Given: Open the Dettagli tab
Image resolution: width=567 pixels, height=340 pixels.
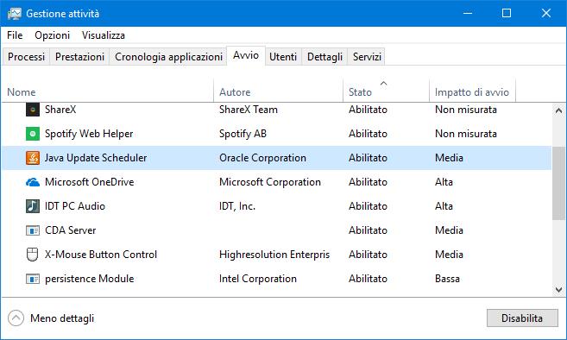Looking at the screenshot, I should pyautogui.click(x=324, y=57).
